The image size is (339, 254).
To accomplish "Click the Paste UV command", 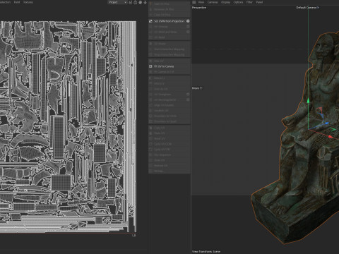I will click(169, 133).
